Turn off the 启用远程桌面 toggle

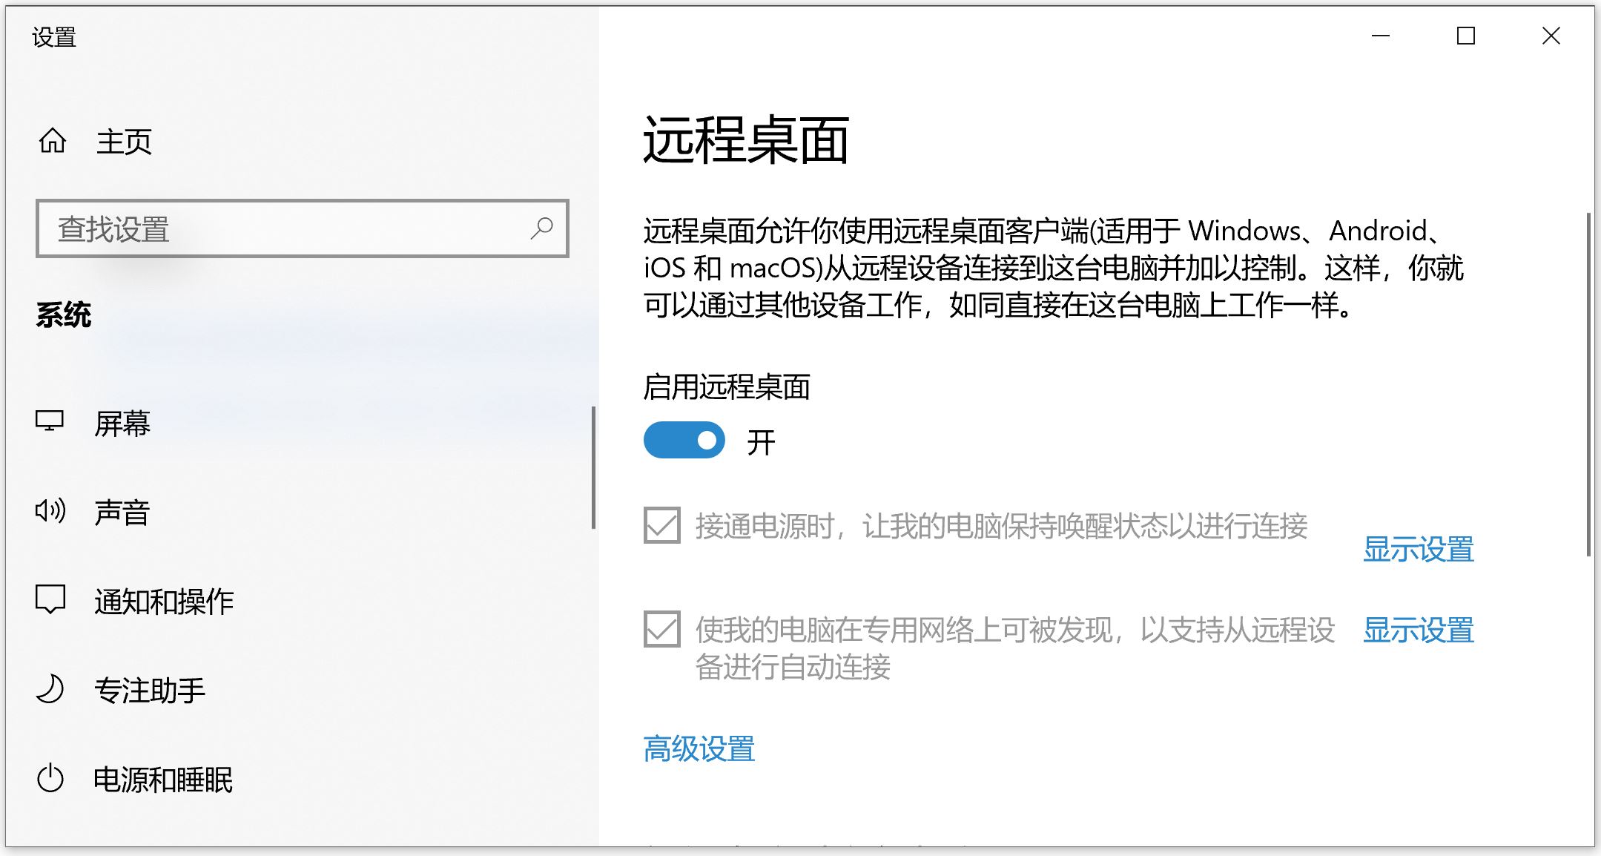coord(684,439)
